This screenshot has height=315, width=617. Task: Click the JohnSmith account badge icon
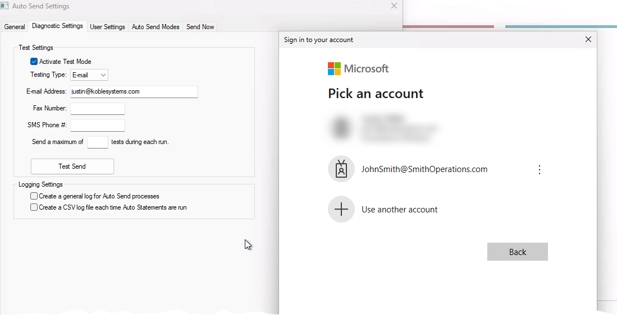point(341,169)
